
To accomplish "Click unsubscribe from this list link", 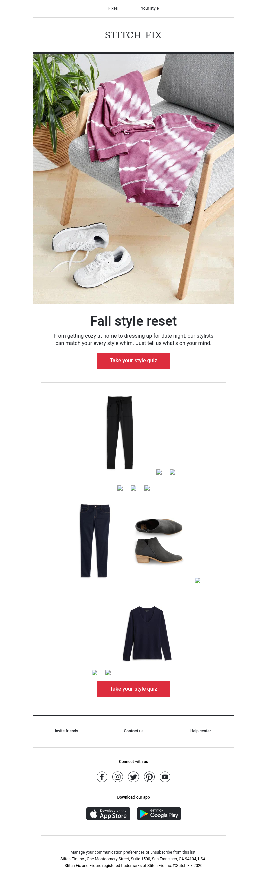I will [x=173, y=852].
